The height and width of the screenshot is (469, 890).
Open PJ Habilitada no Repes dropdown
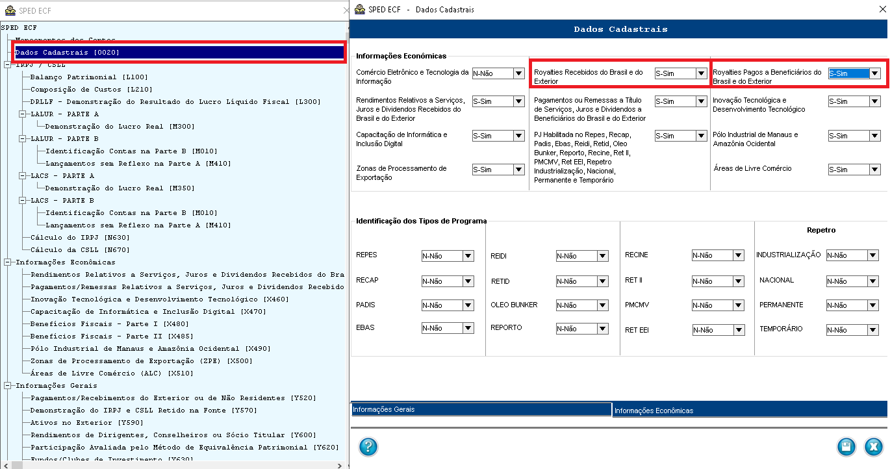[x=701, y=136]
